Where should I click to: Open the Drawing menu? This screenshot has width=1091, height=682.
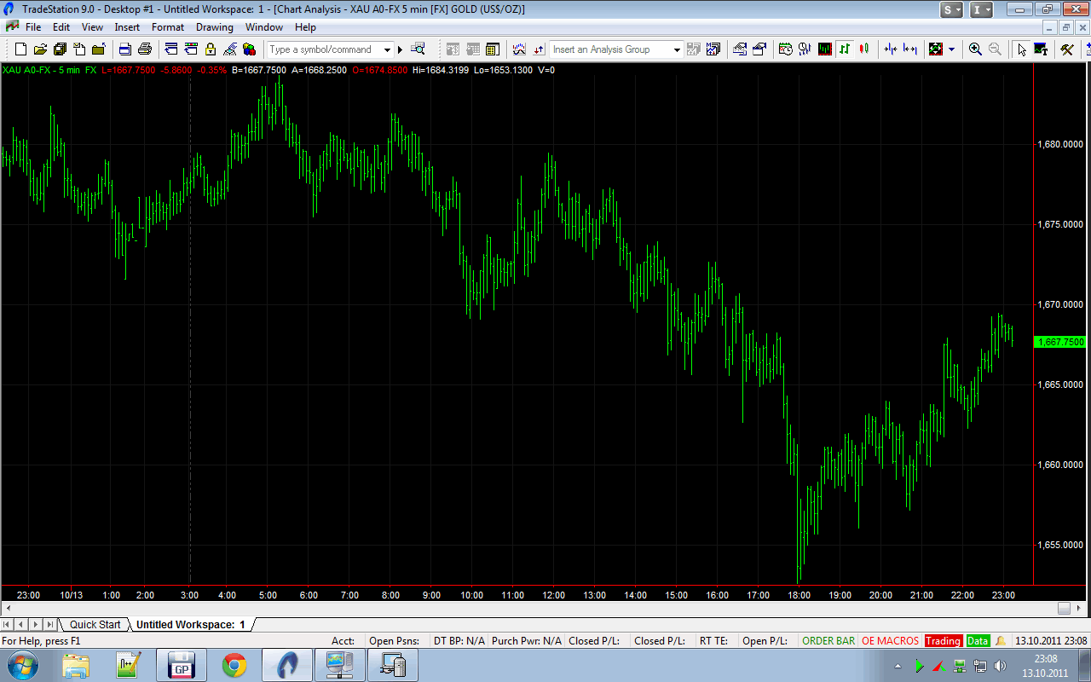point(214,27)
